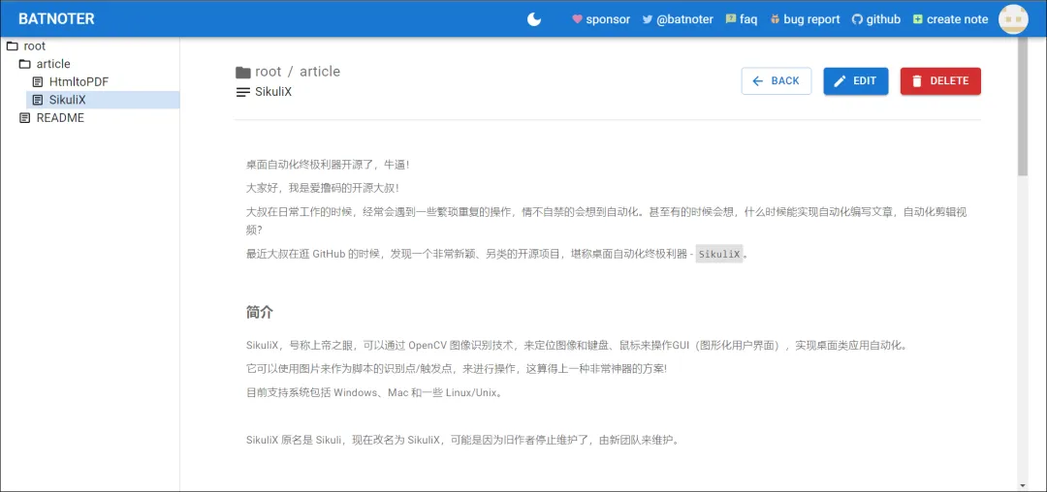Open the HtmltoPDF note
The height and width of the screenshot is (492, 1047).
[x=79, y=82]
